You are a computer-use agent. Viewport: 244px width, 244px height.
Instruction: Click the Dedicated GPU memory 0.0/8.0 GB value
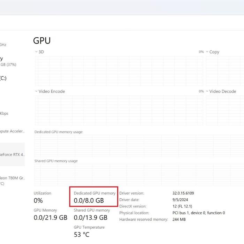[89, 201]
